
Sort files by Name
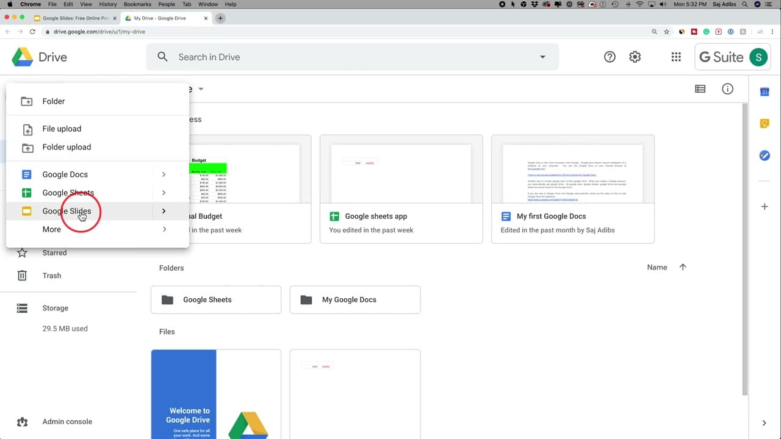[x=657, y=267]
